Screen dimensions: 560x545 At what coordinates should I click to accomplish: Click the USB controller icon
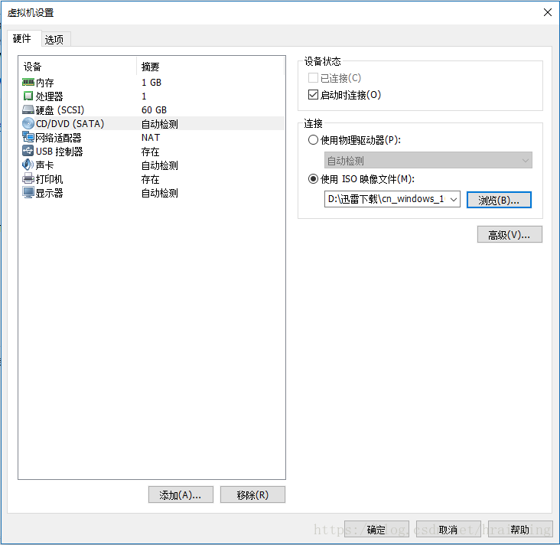point(28,152)
